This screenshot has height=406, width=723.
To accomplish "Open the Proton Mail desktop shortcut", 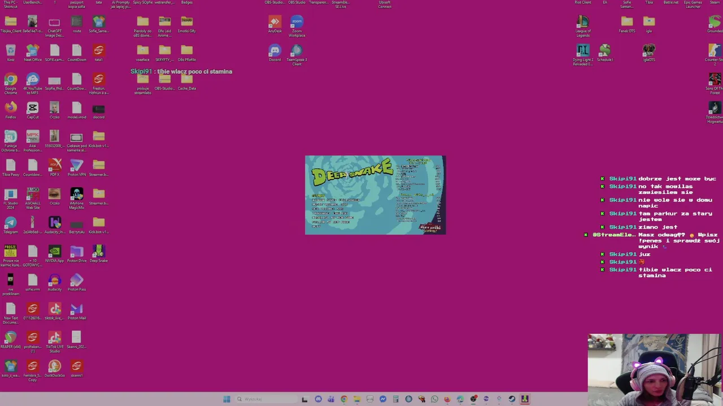I will tap(77, 311).
